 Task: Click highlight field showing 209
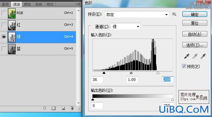168,80
